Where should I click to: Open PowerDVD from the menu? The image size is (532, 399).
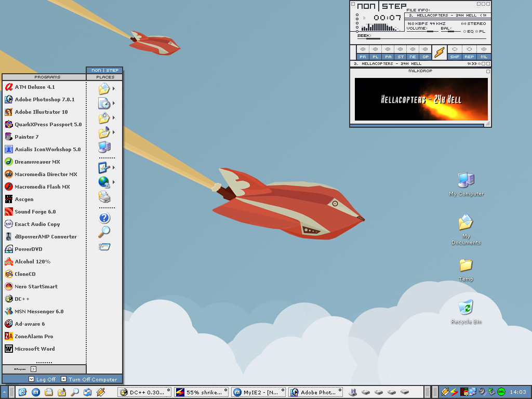pos(44,249)
